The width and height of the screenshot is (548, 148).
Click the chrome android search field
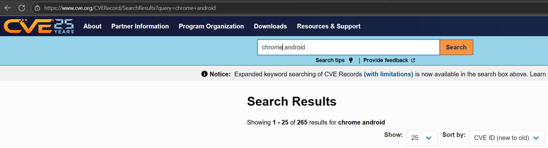348,47
